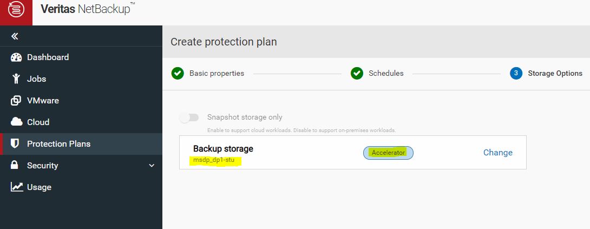This screenshot has width=590, height=229.
Task: Click the Accelerator badge
Action: pos(388,153)
